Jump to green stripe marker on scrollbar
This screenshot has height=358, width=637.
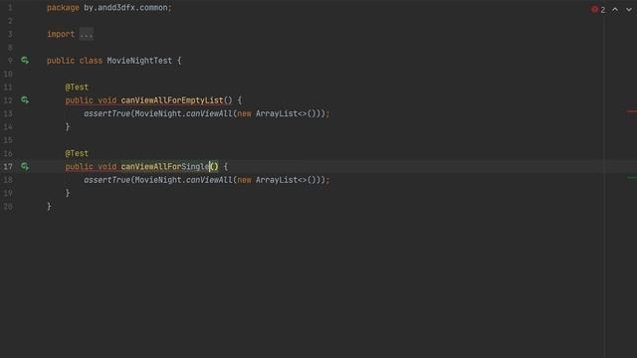pyautogui.click(x=632, y=177)
